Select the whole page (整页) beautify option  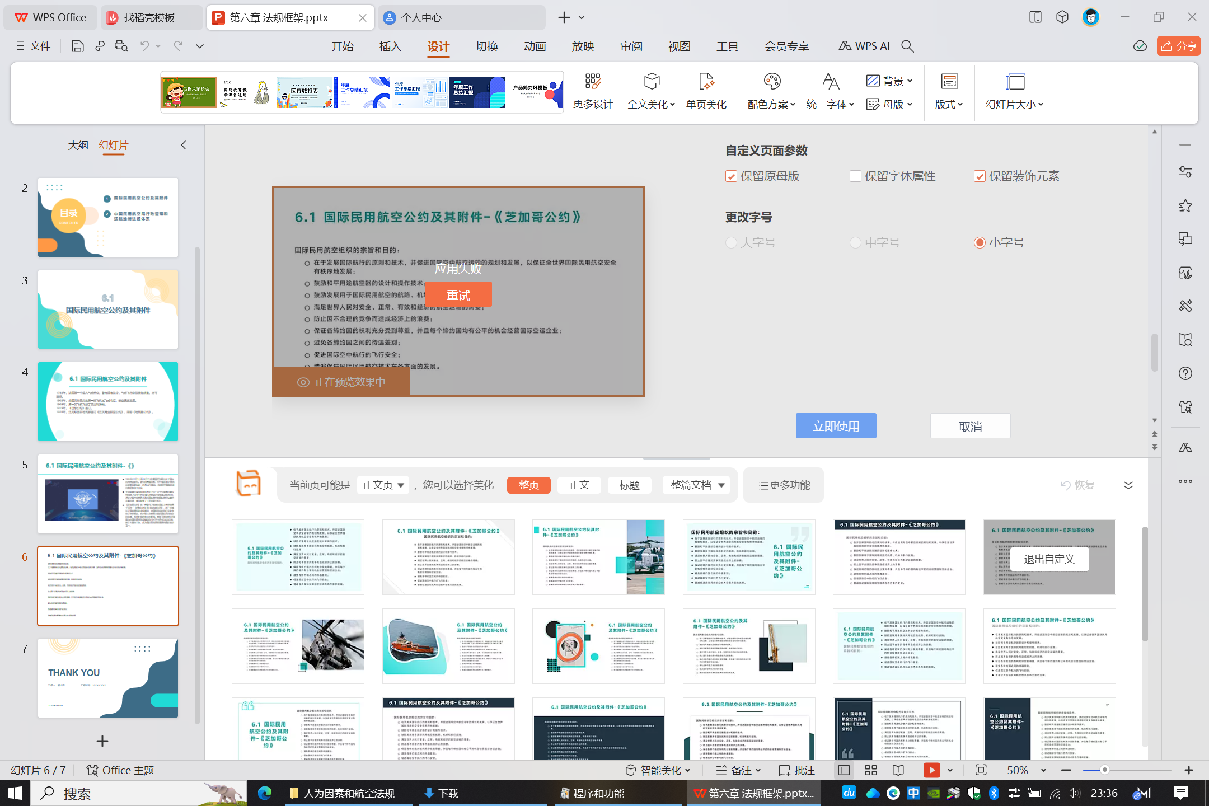pyautogui.click(x=528, y=485)
